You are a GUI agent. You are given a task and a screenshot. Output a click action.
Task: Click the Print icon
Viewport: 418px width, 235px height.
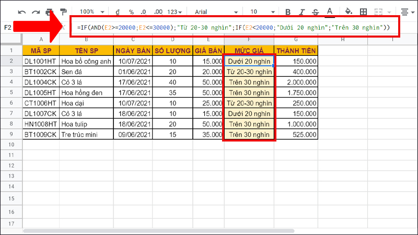click(49, 11)
